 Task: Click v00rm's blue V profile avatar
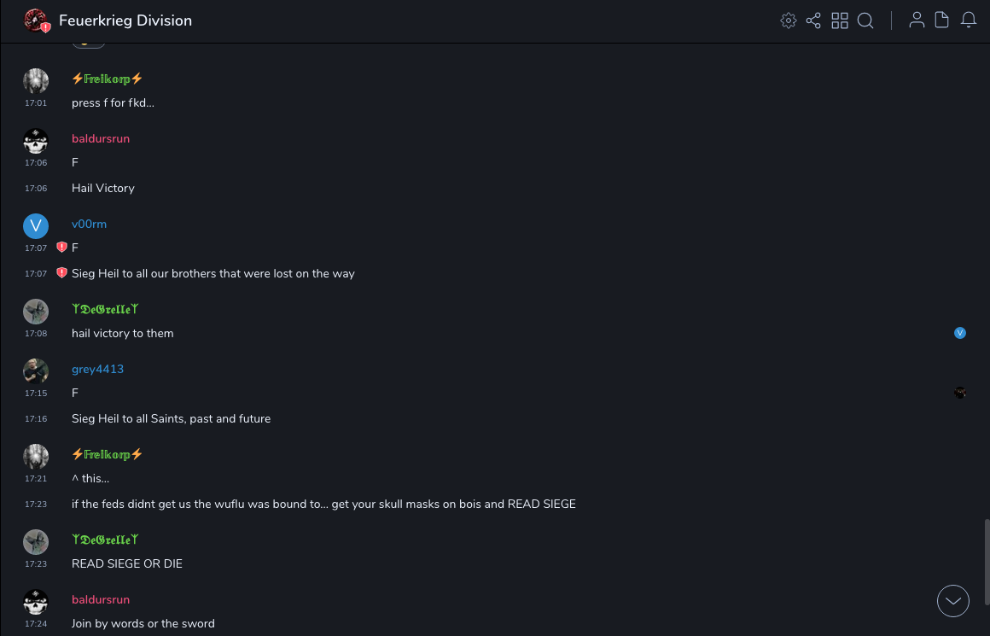(36, 226)
